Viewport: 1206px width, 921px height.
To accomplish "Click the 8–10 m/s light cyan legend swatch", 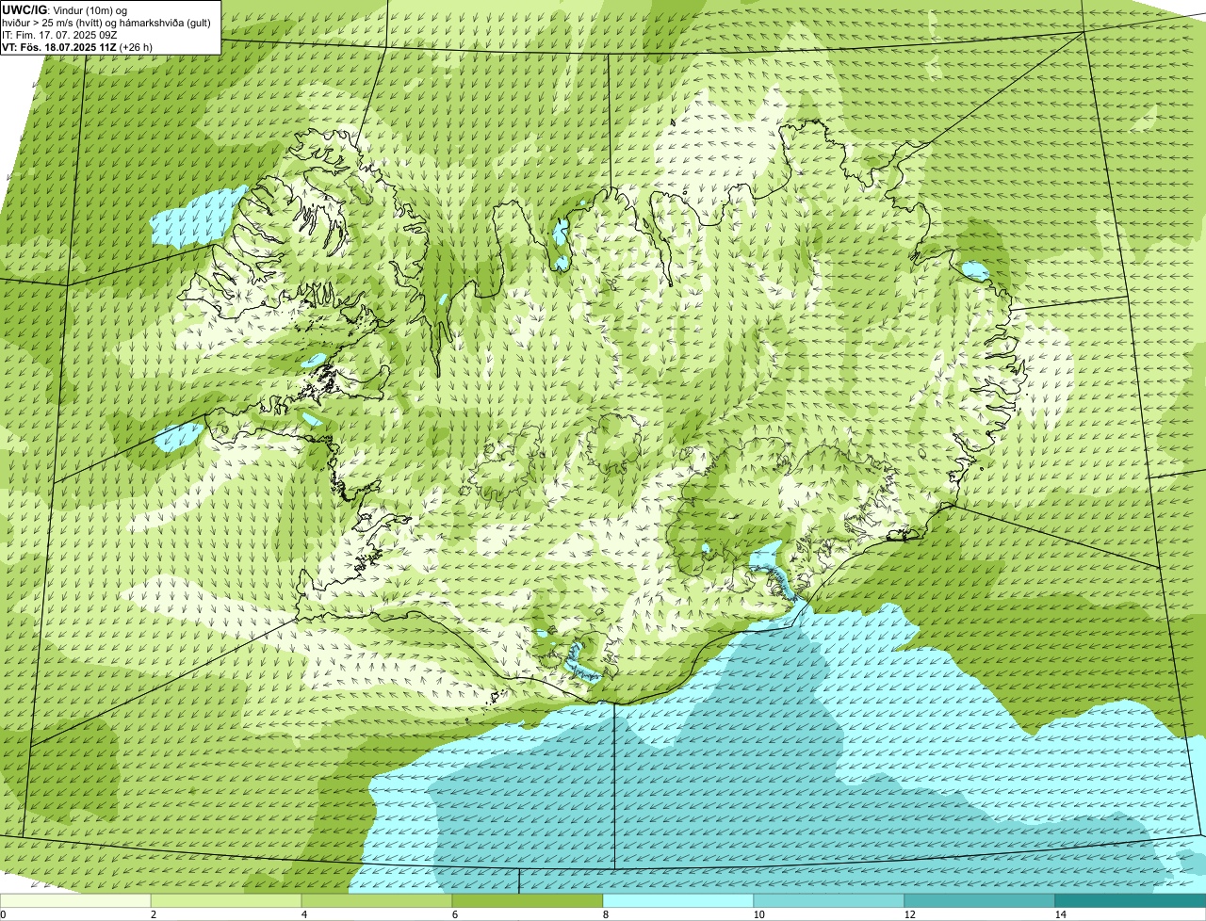I will pos(678,901).
